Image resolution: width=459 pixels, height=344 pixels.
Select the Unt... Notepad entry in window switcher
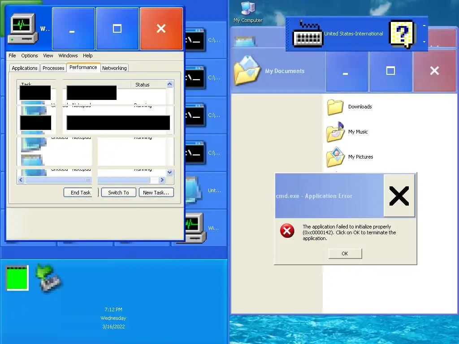[206, 190]
